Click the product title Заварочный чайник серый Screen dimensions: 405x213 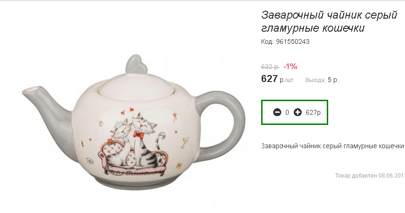click(x=329, y=15)
